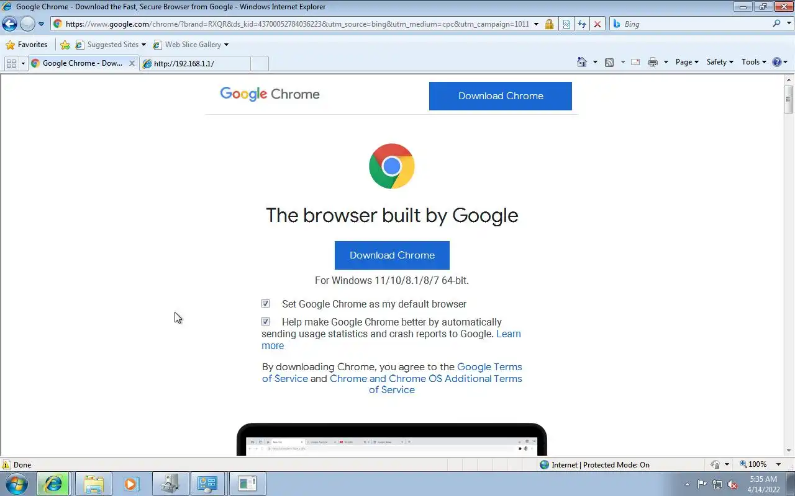Viewport: 795px width, 496px height.
Task: Open the Page menu
Action: (x=687, y=62)
